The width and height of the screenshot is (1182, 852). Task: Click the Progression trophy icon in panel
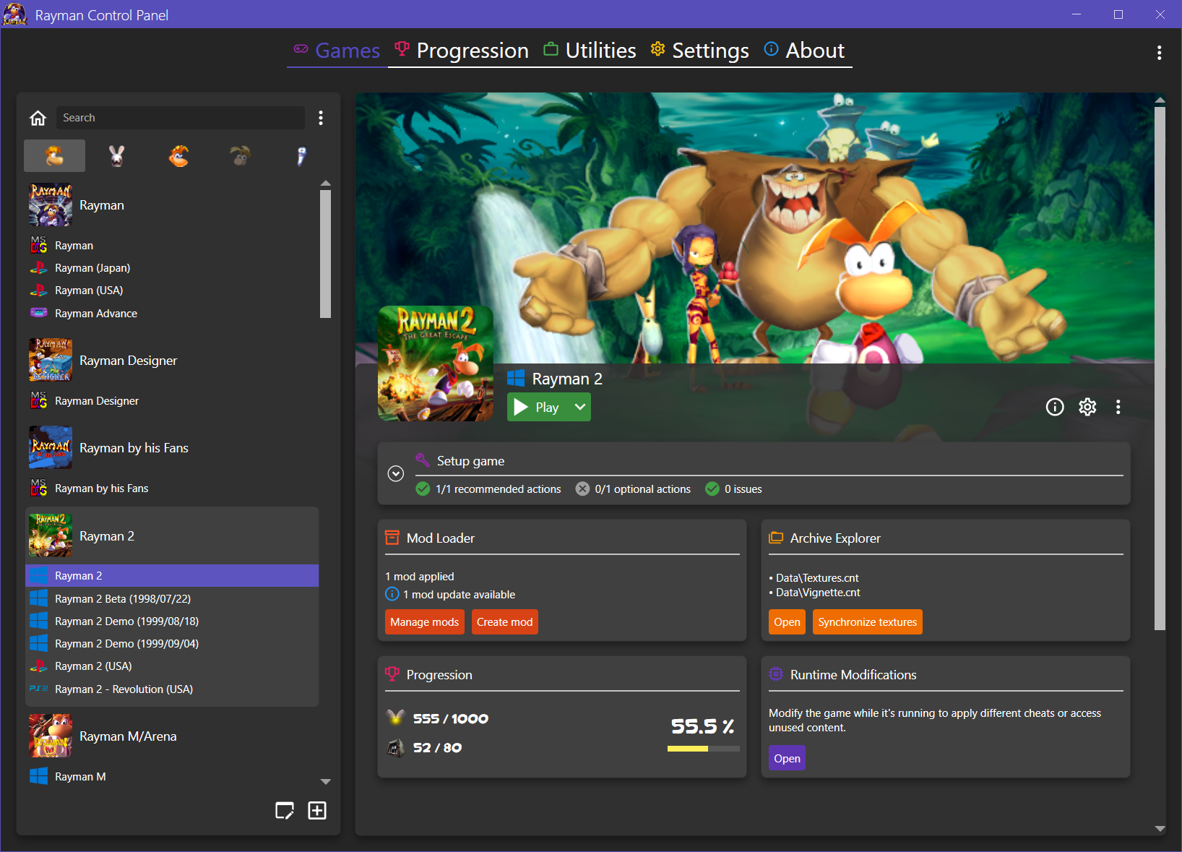click(x=392, y=674)
